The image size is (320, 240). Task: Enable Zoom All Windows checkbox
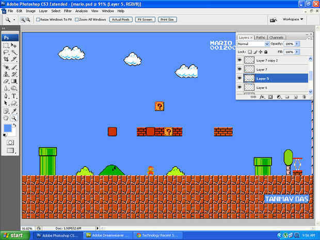[77, 20]
